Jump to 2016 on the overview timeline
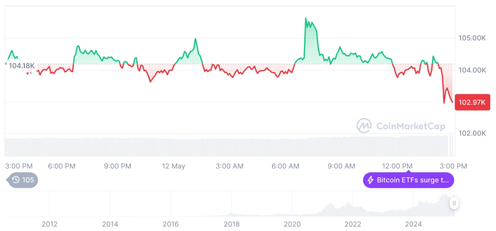Viewport: 496px width, 231px height. [x=171, y=224]
